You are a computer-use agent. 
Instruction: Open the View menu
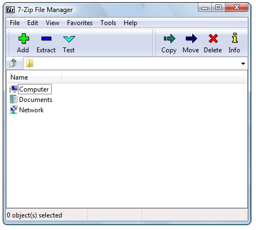(52, 23)
